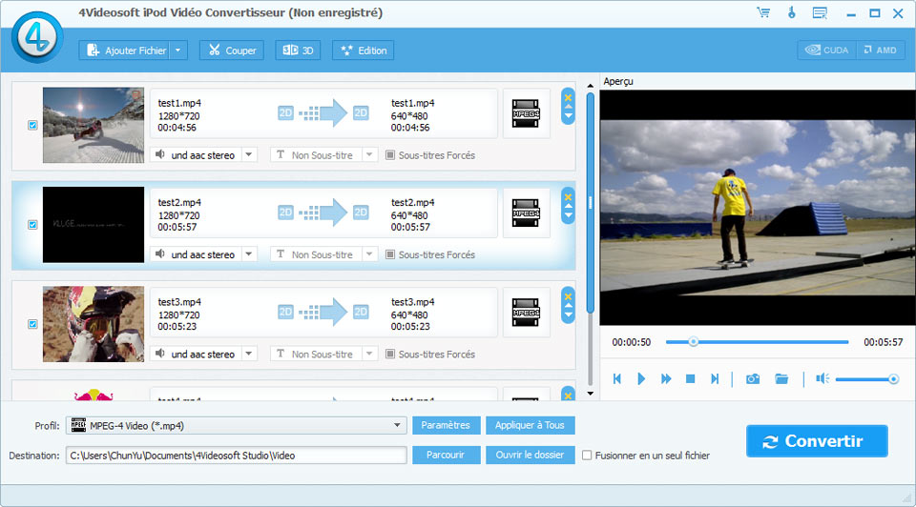Image resolution: width=916 pixels, height=507 pixels.
Task: Click the register key icon
Action: click(x=791, y=13)
